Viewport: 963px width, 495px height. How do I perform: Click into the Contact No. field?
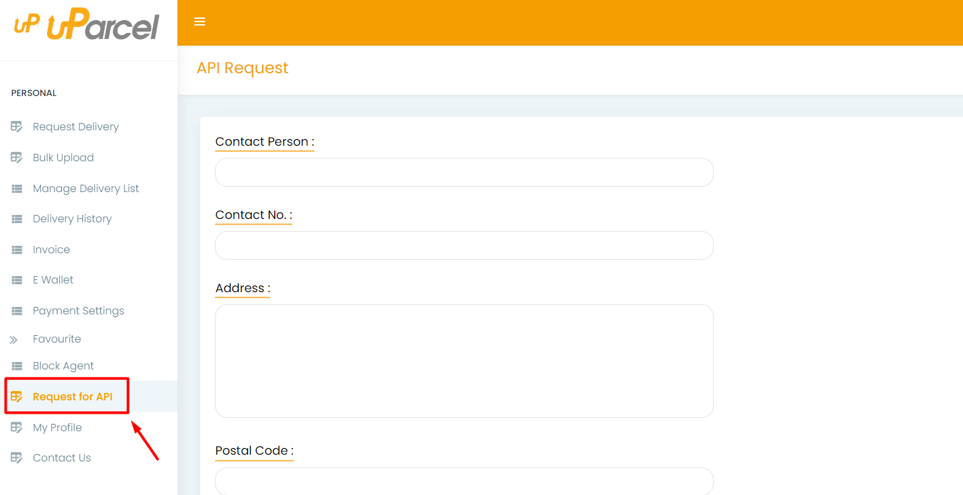coord(464,246)
